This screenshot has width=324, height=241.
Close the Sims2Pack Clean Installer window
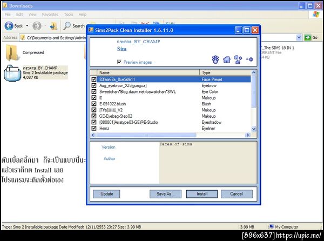tap(255, 30)
